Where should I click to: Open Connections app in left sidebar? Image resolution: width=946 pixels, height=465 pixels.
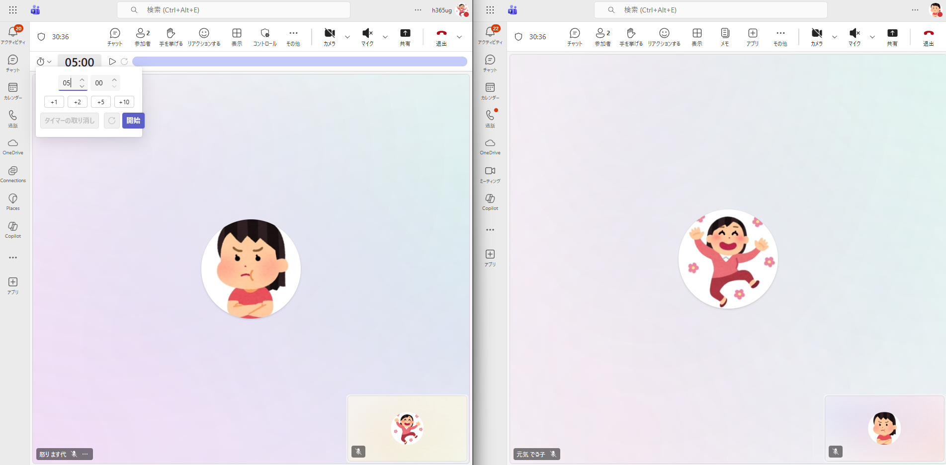coord(13,174)
